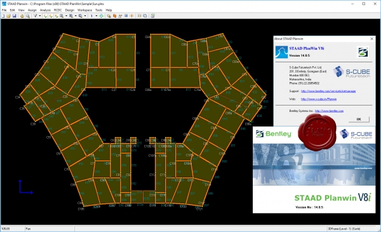This screenshot has height=232, width=381.
Task: Expand the filter tool dropdown arrow
Action: [40, 16]
